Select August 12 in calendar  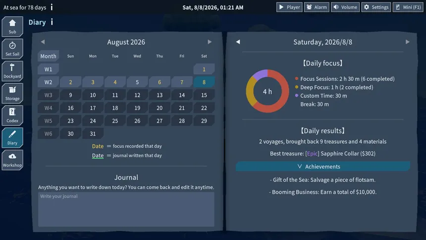tap(137, 95)
